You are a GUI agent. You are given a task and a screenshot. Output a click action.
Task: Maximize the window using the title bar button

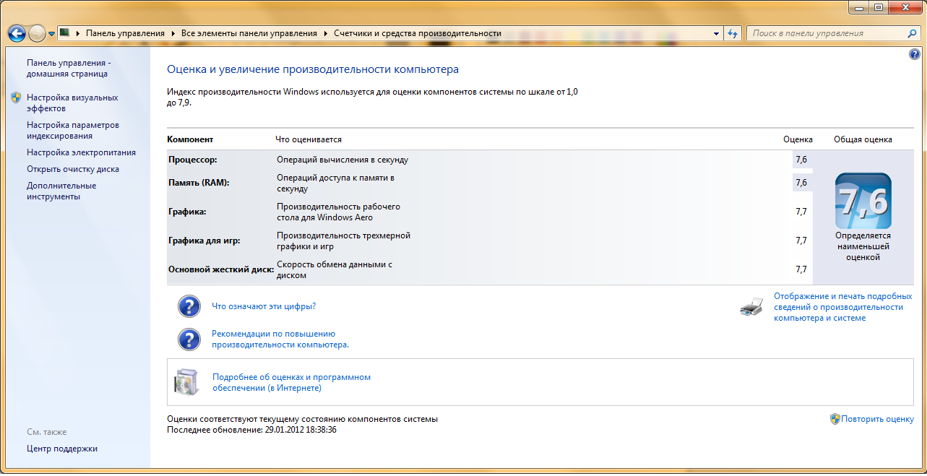click(x=879, y=7)
